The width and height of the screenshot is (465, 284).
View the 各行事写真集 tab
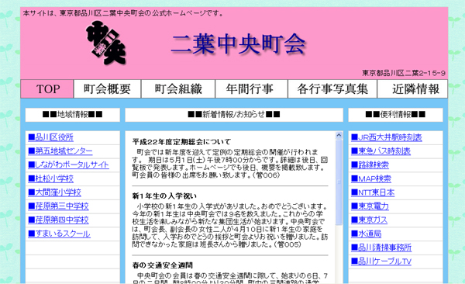(x=332, y=88)
